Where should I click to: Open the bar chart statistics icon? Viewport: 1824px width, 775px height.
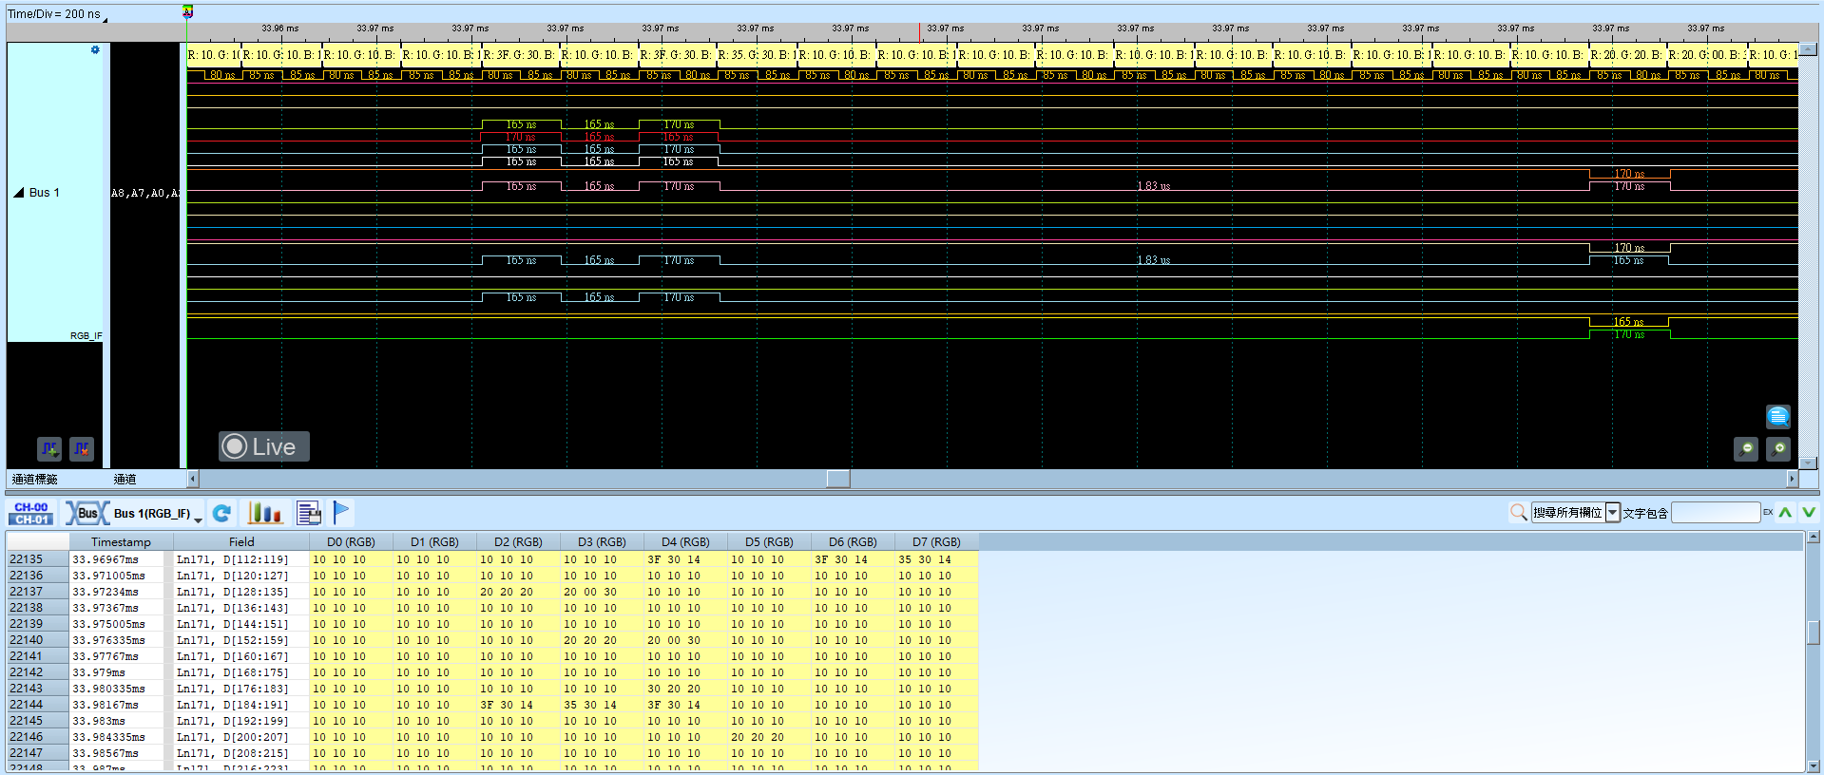pos(264,514)
